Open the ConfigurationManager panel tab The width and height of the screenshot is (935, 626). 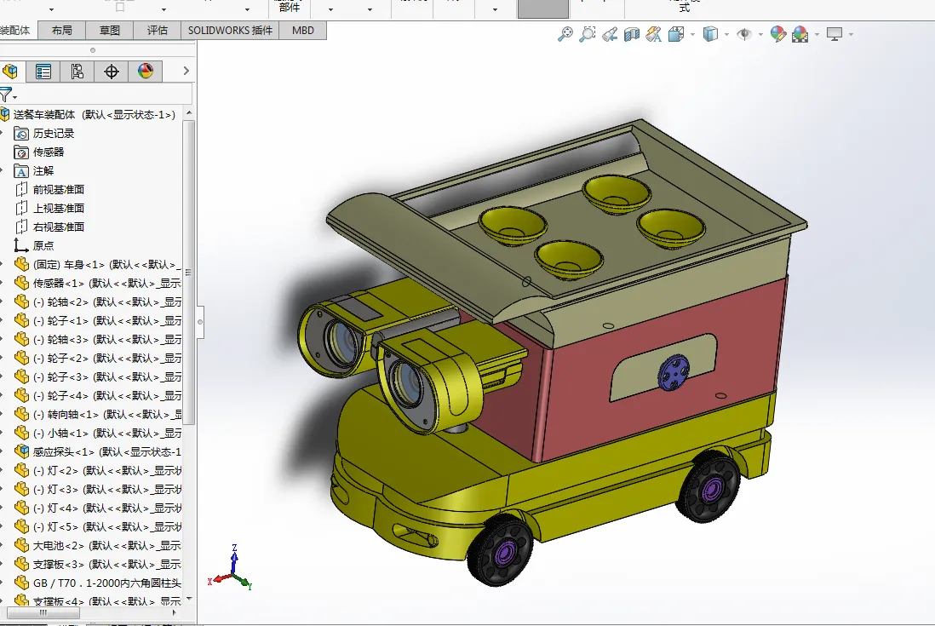(x=77, y=72)
